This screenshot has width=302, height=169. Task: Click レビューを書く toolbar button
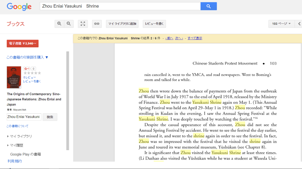pyautogui.click(x=154, y=24)
